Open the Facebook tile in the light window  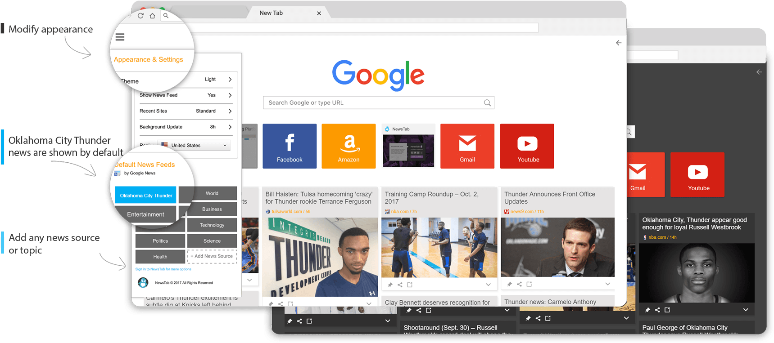tap(290, 146)
